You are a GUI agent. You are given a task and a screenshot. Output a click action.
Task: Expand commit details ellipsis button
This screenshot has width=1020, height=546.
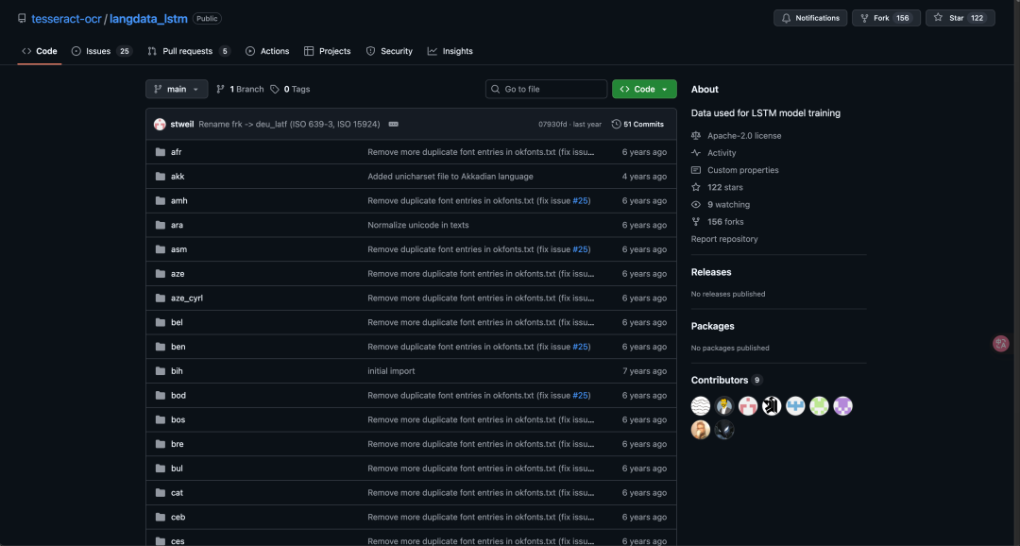click(x=394, y=125)
